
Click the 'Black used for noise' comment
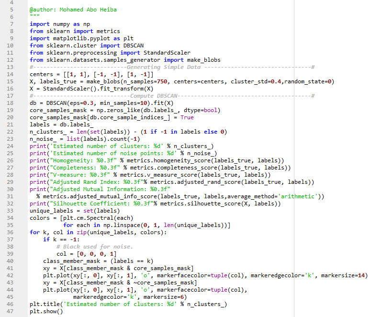95,247
